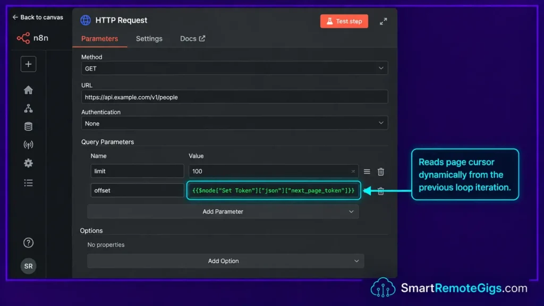Open the Authentication None dropdown
Viewport: 544px width, 306px height.
click(x=234, y=123)
